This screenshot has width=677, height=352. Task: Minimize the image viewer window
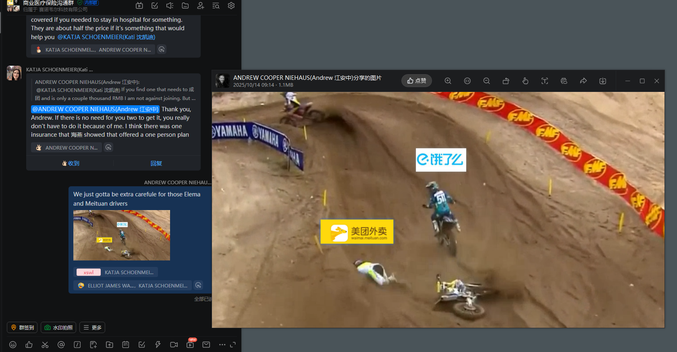click(627, 81)
